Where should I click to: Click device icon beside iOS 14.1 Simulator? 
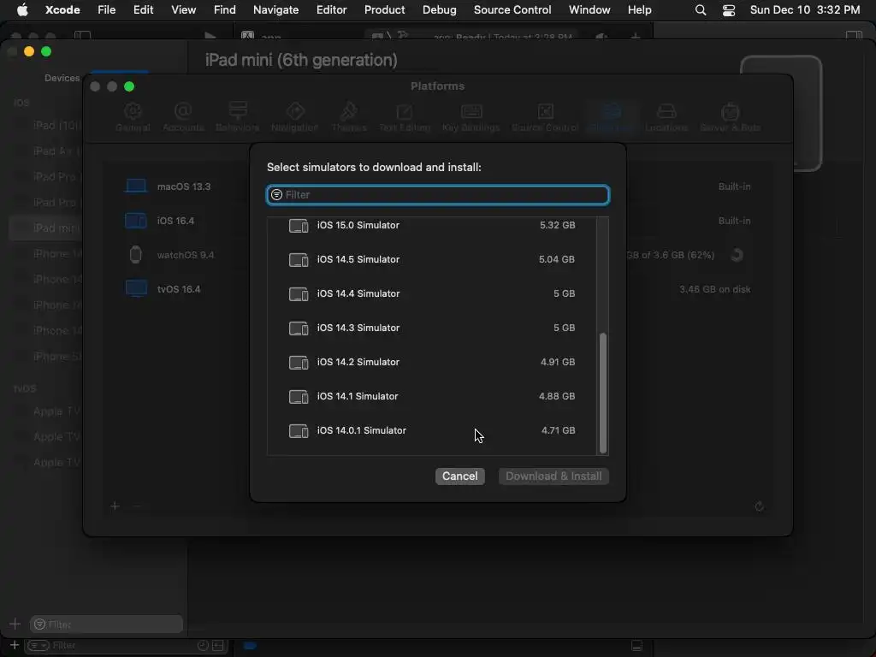[299, 397]
